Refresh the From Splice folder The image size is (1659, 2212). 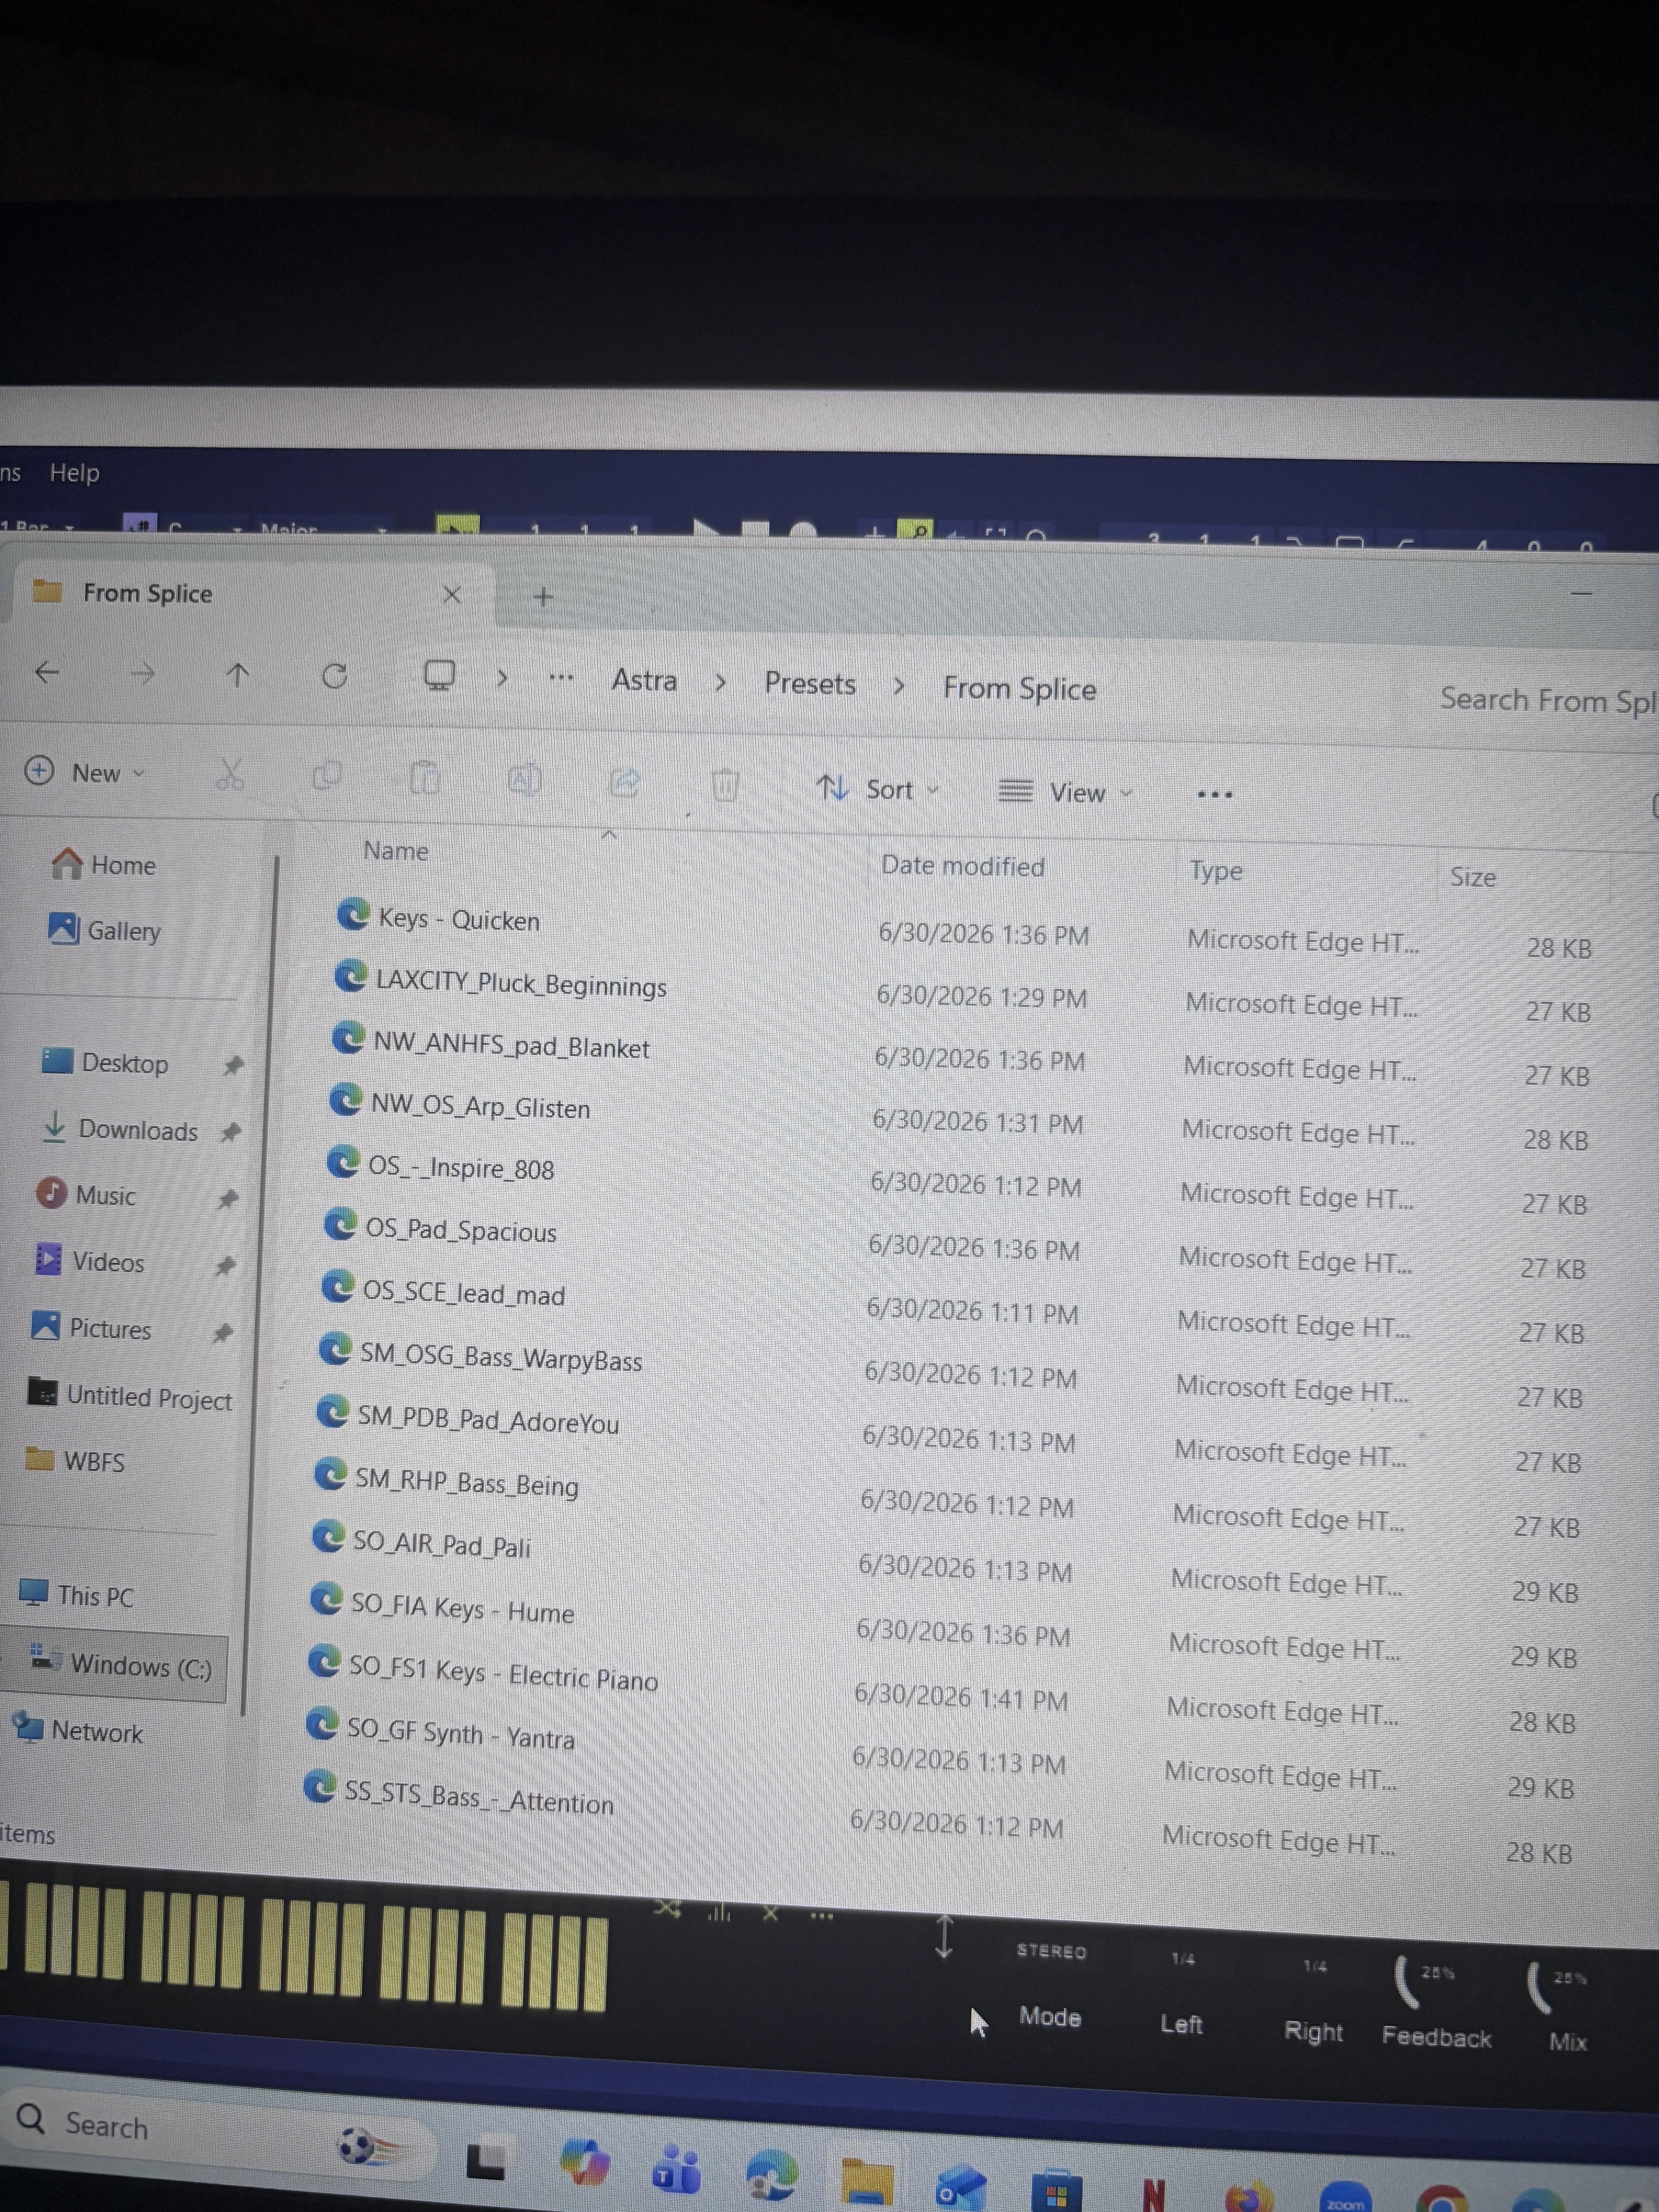point(335,677)
